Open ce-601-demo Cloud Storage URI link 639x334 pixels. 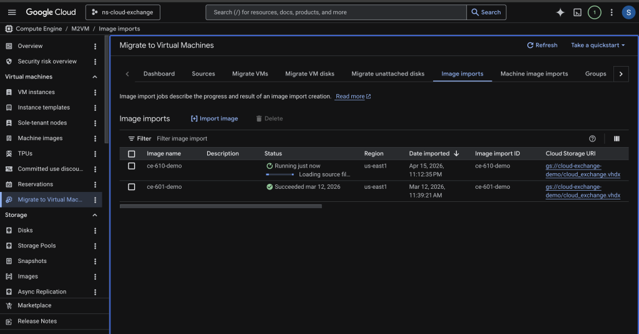(x=583, y=191)
